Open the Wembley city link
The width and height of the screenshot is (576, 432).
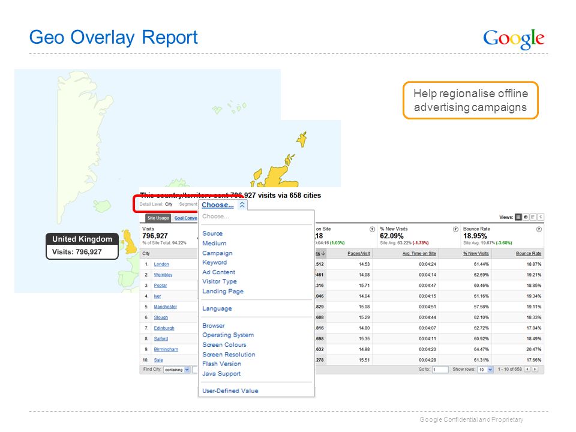[163, 275]
